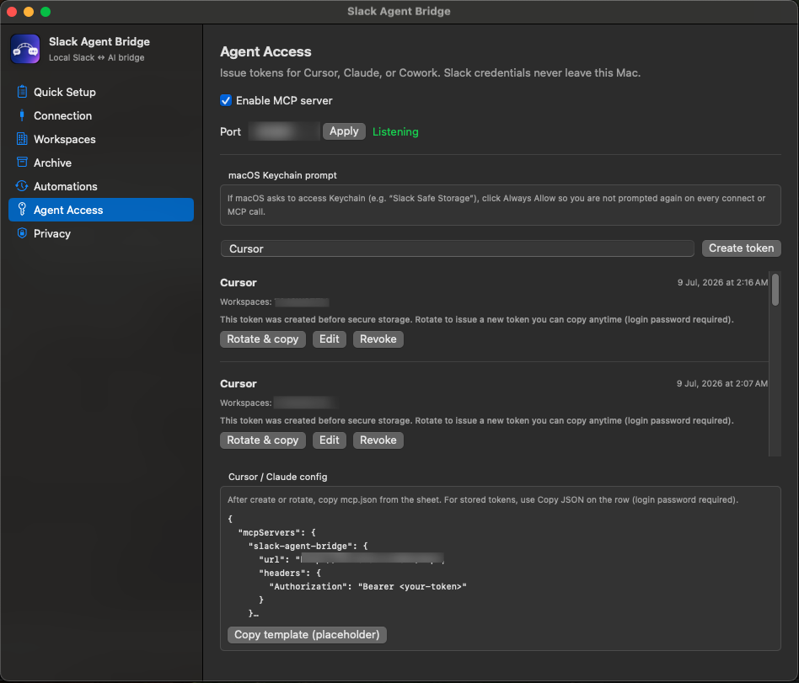The height and width of the screenshot is (683, 799).
Task: Click the Connection plug icon
Action: coord(22,115)
